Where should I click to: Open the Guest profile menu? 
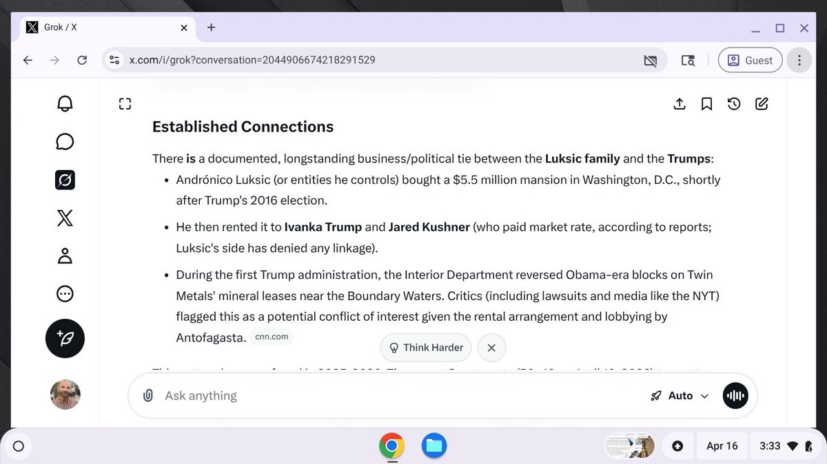[750, 60]
